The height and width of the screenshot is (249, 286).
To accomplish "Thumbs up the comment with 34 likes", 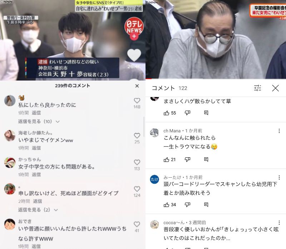I will click(166, 205).
